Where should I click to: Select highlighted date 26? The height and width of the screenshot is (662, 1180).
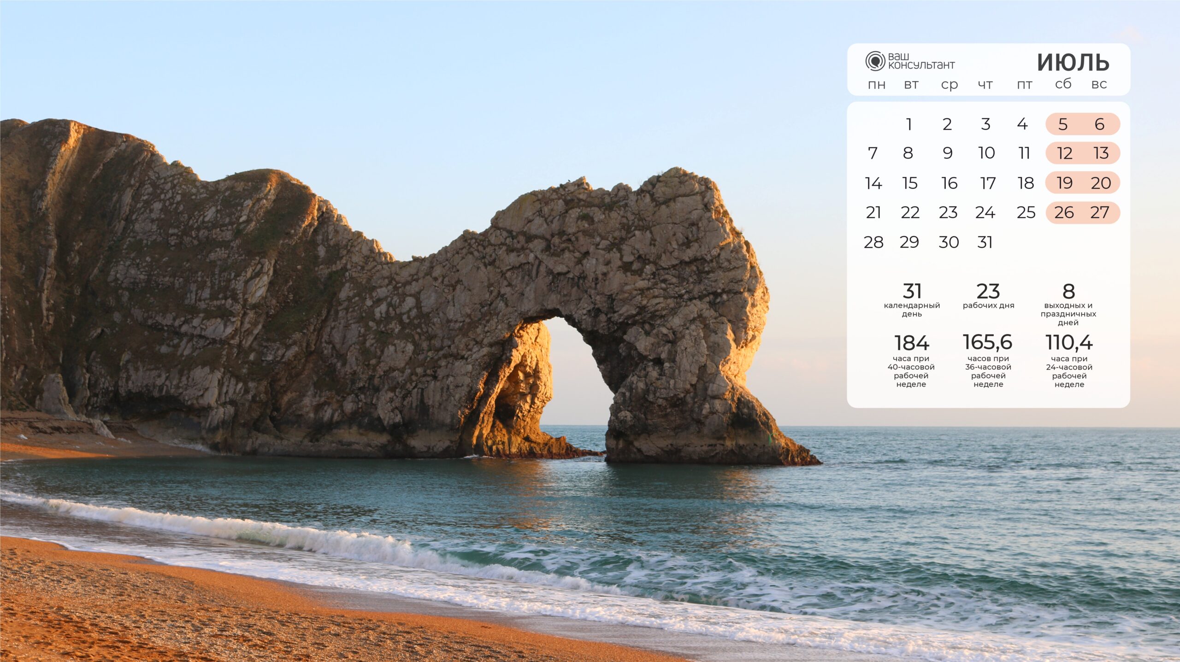click(x=1064, y=213)
